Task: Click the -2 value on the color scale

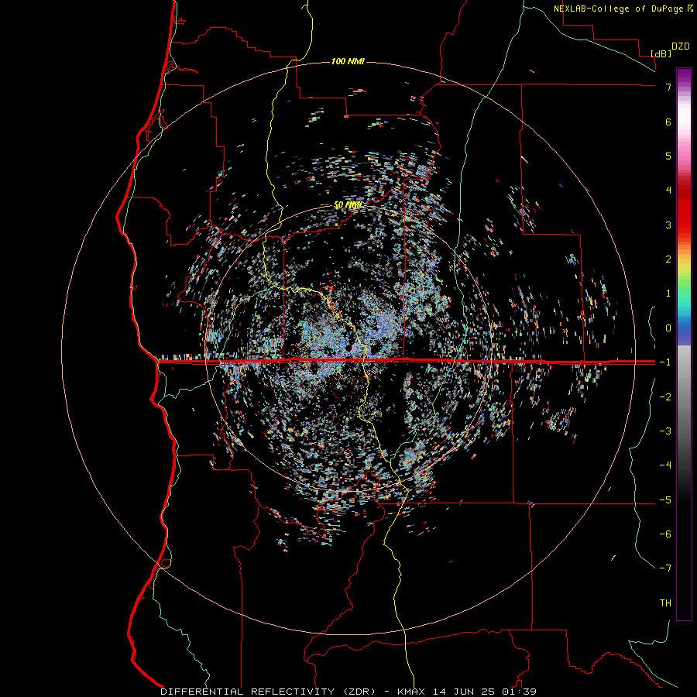Action: (x=665, y=397)
